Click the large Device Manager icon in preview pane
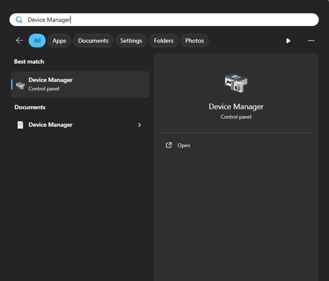 pos(236,83)
